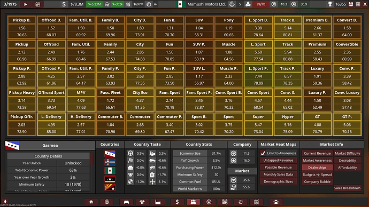
Task: Select Budgets +/- Spread view
Action: pos(317,174)
